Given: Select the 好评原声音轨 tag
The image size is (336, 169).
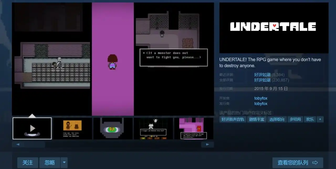Looking at the screenshot, I should coord(233,119).
